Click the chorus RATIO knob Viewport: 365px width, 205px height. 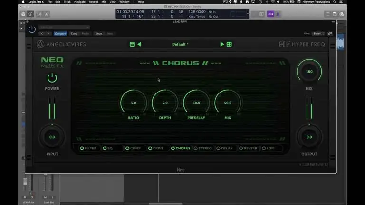coord(134,102)
